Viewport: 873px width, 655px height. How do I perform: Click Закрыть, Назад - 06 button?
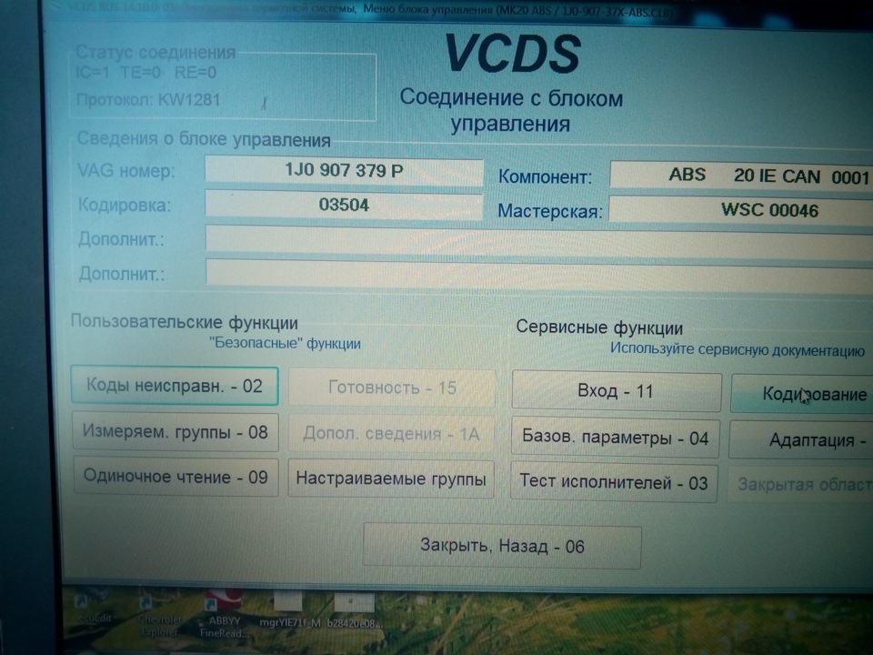coord(502,546)
